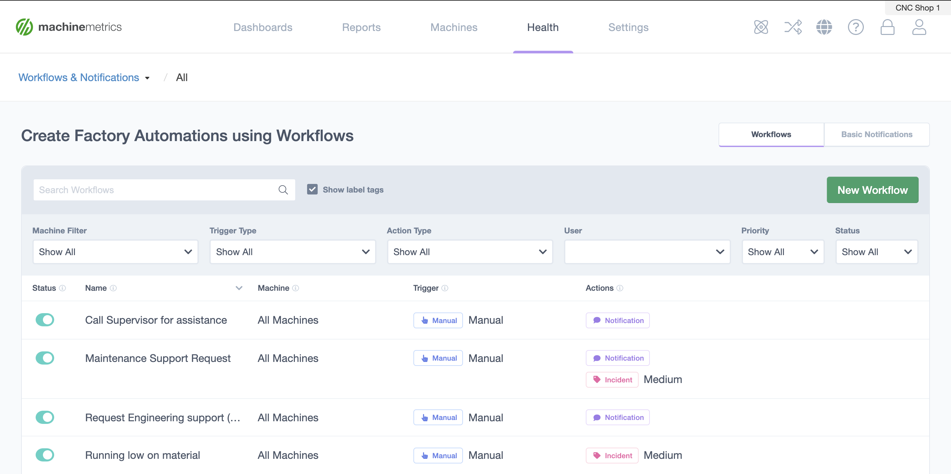Open the Health navigation menu
This screenshot has height=474, width=951.
pos(542,27)
